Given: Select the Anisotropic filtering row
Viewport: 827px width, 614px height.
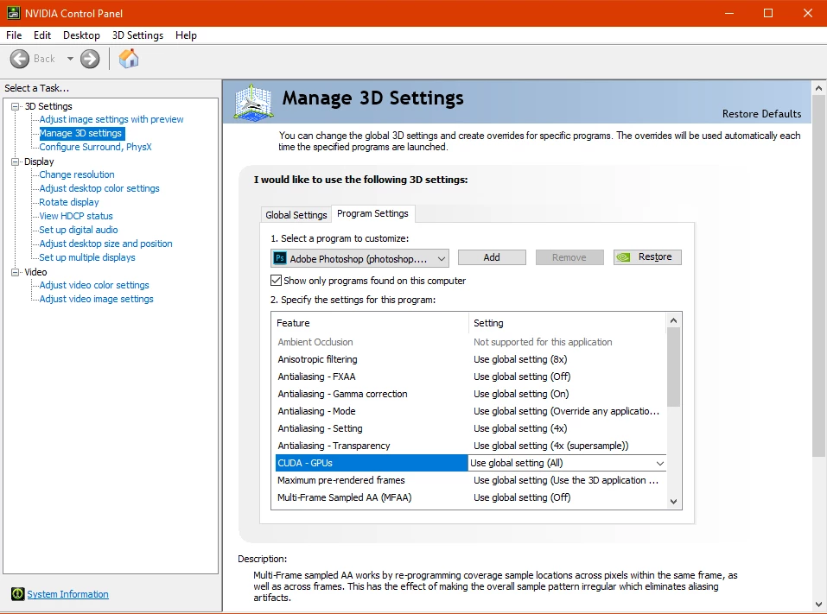Looking at the screenshot, I should [471, 359].
